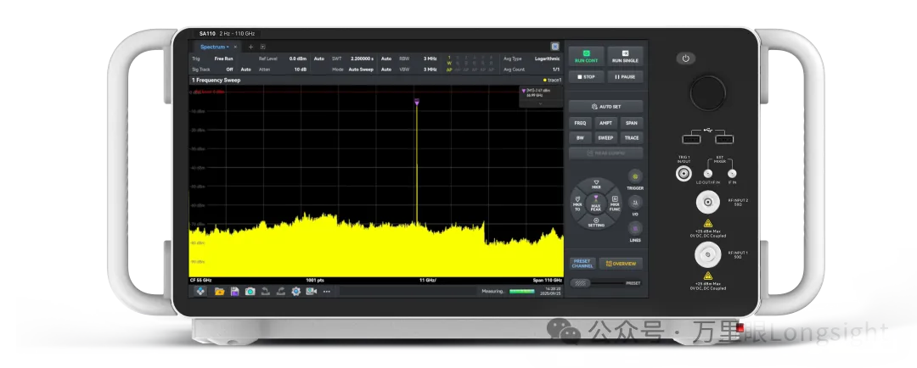Image resolution: width=917 pixels, height=368 pixels.
Task: Edit the RBW 3 MHz value
Action: [x=430, y=59]
